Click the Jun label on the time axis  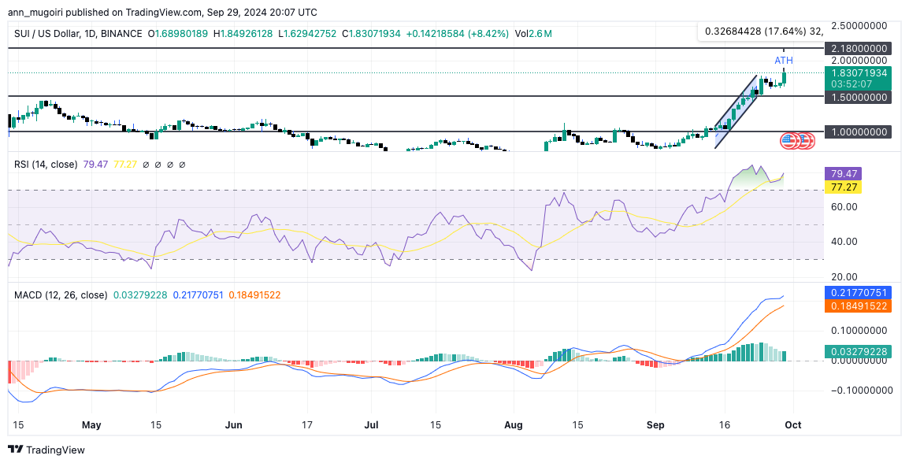(x=233, y=425)
